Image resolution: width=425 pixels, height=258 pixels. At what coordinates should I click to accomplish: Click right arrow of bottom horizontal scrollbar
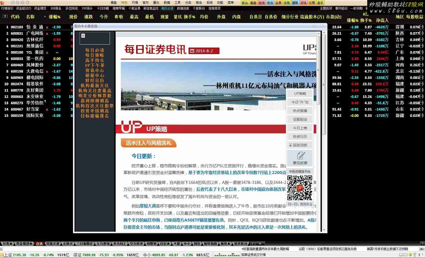[x=422, y=244]
